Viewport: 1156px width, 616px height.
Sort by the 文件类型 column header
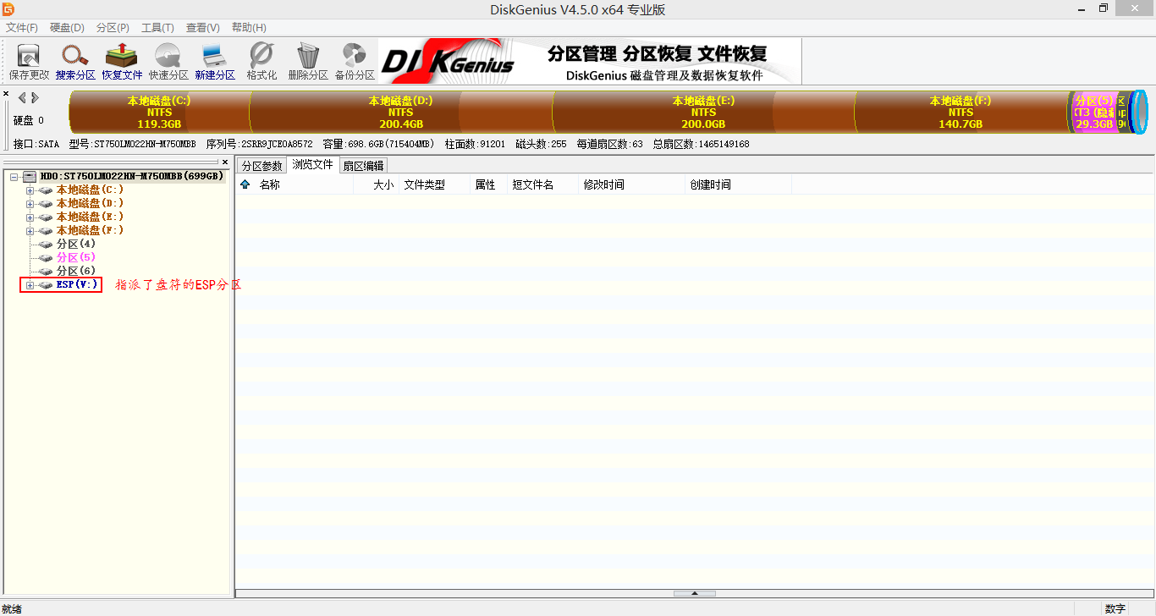434,184
